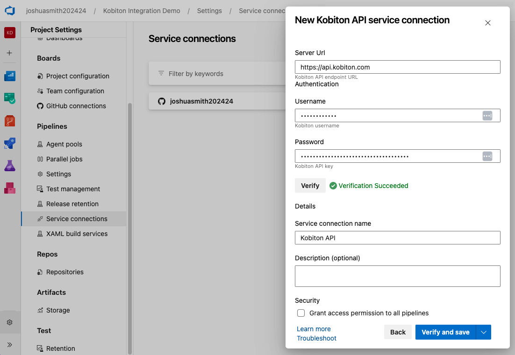Click Project configuration icon
The image size is (515, 355).
coord(40,76)
